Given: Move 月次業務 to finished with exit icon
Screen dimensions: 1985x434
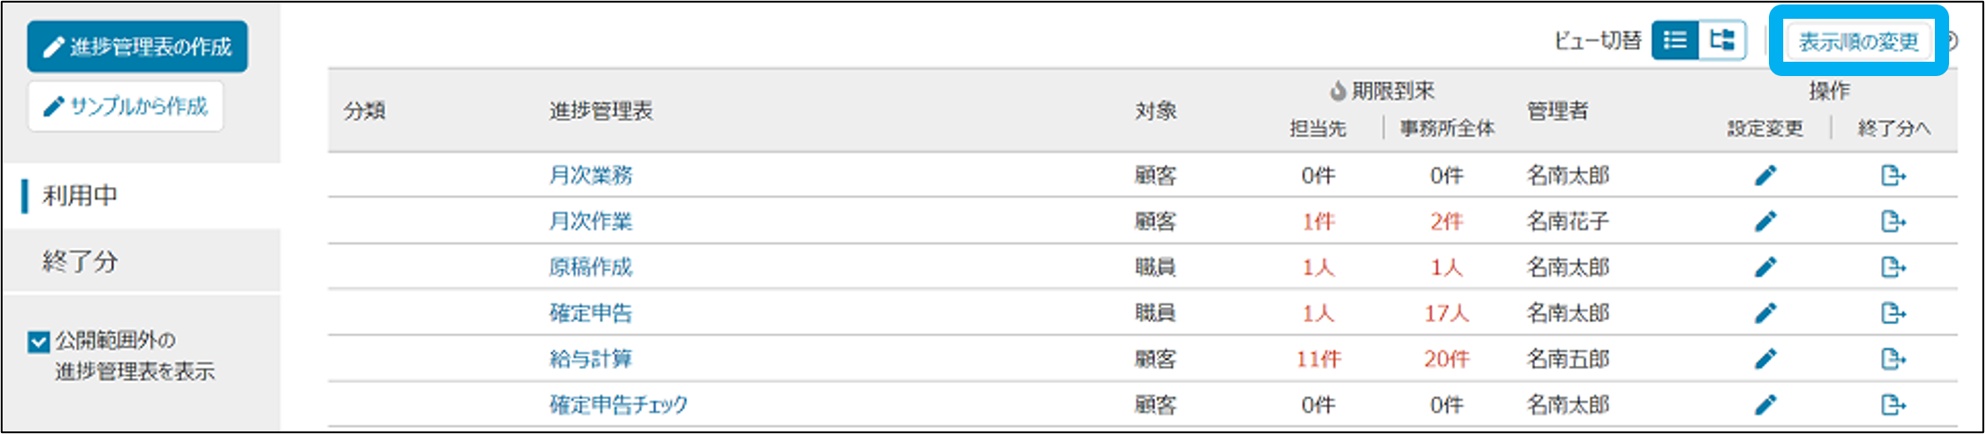Looking at the screenshot, I should tap(1893, 175).
